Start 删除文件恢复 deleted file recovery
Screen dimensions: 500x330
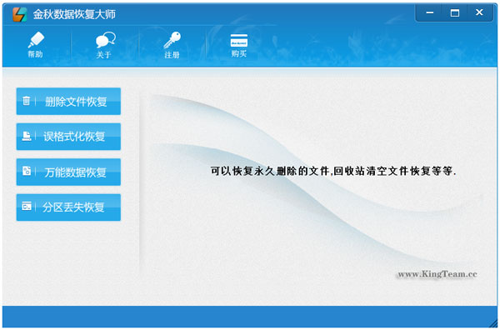point(68,102)
